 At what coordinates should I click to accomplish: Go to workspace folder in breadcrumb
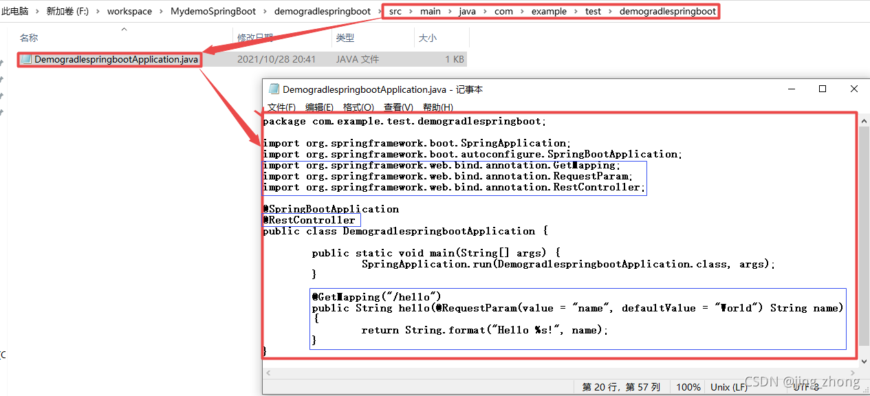pyautogui.click(x=129, y=11)
